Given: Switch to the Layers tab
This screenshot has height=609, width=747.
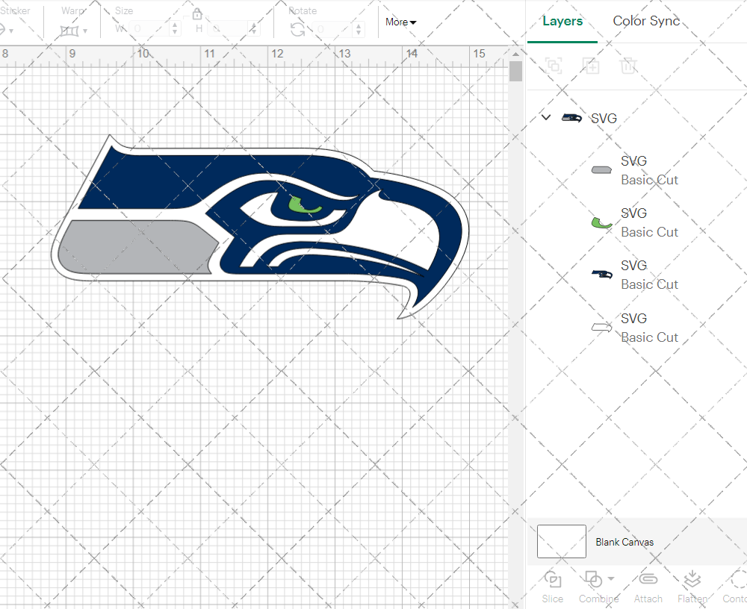Looking at the screenshot, I should (562, 22).
